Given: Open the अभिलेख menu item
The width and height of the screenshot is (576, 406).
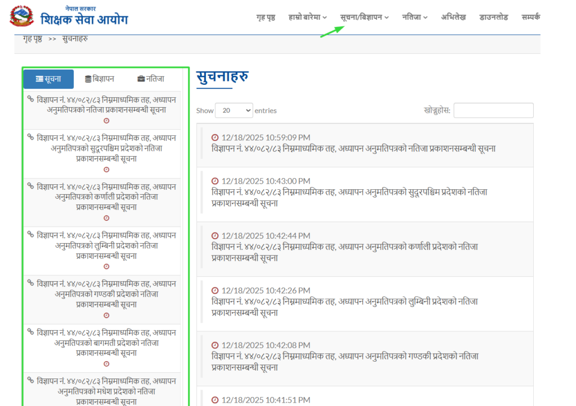Looking at the screenshot, I should pyautogui.click(x=453, y=17).
